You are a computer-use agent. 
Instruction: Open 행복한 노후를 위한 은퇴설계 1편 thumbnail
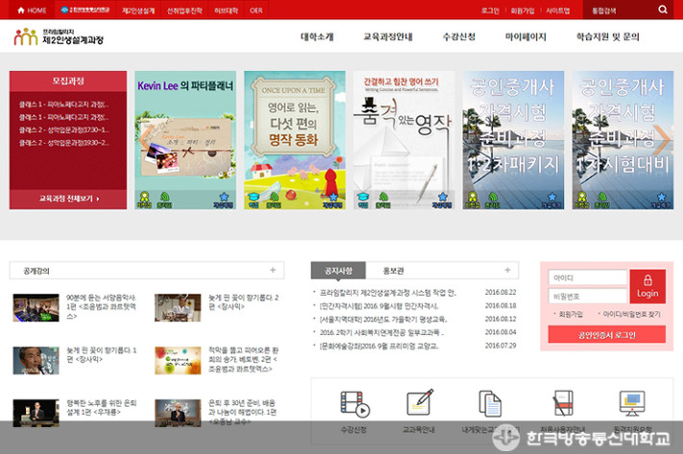(x=36, y=413)
